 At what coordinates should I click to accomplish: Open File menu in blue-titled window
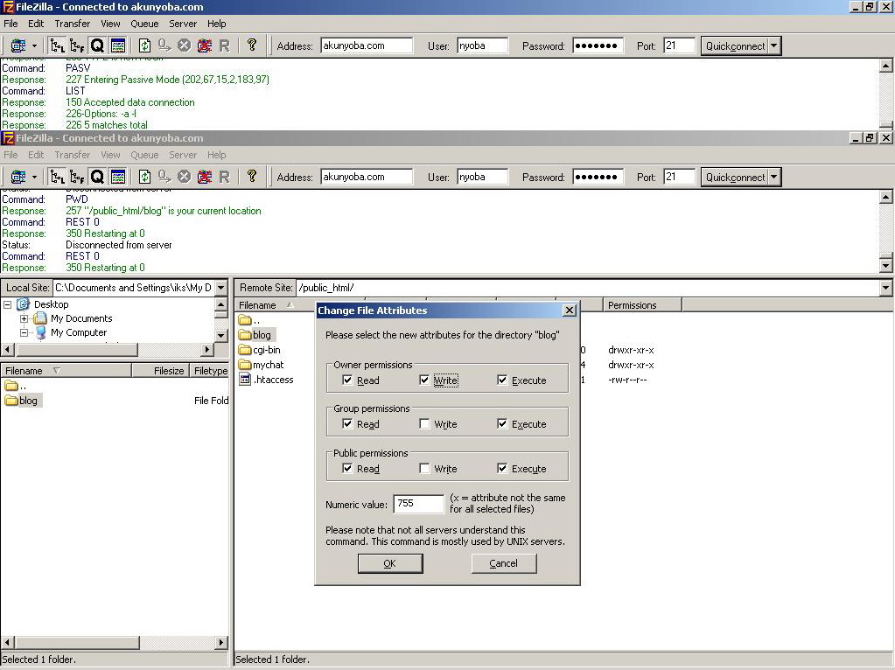click(x=10, y=24)
